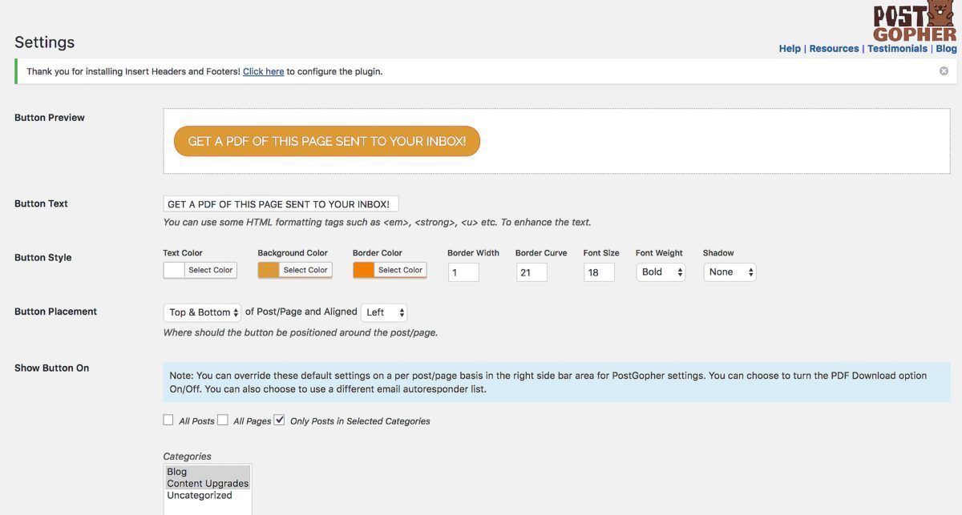962x515 pixels.
Task: Click the Button Text input field
Action: [x=281, y=204]
